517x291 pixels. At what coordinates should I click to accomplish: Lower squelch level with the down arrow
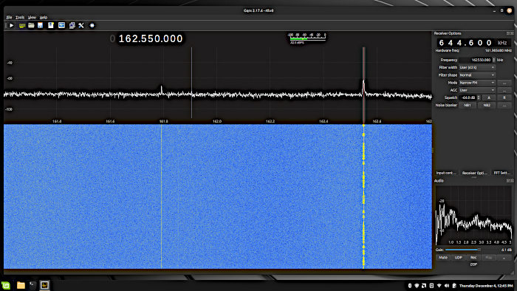pos(479,99)
